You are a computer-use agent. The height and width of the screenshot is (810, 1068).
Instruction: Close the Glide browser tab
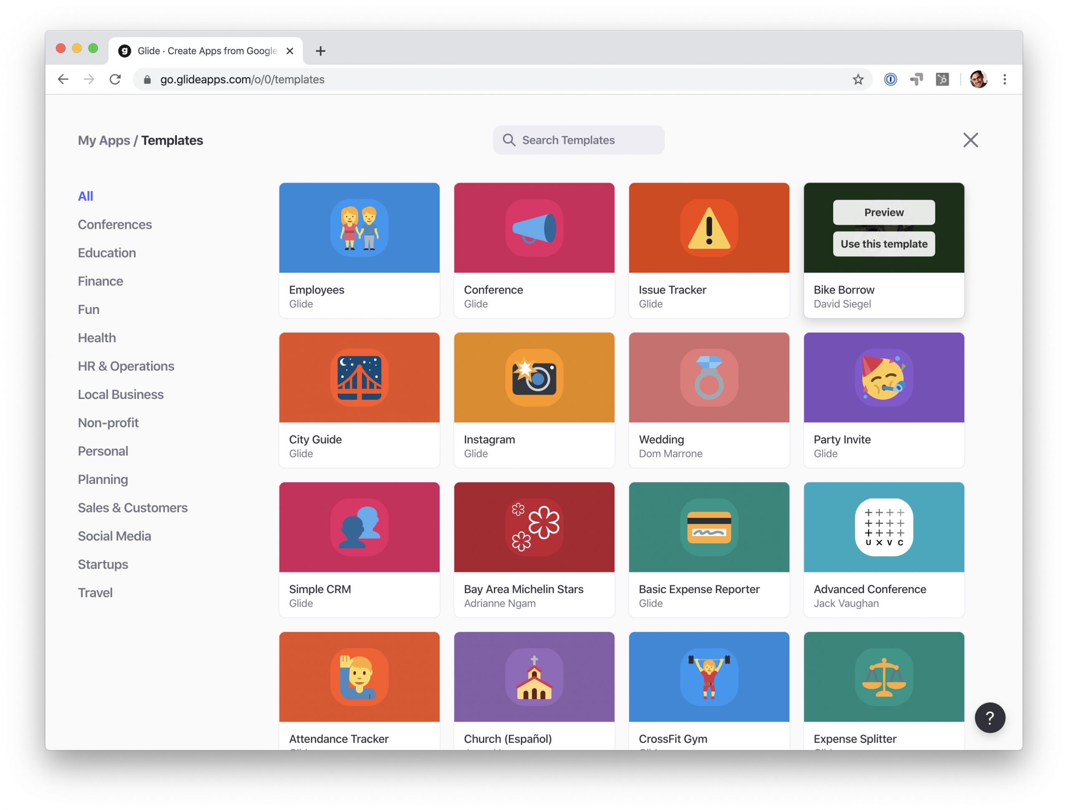point(290,51)
